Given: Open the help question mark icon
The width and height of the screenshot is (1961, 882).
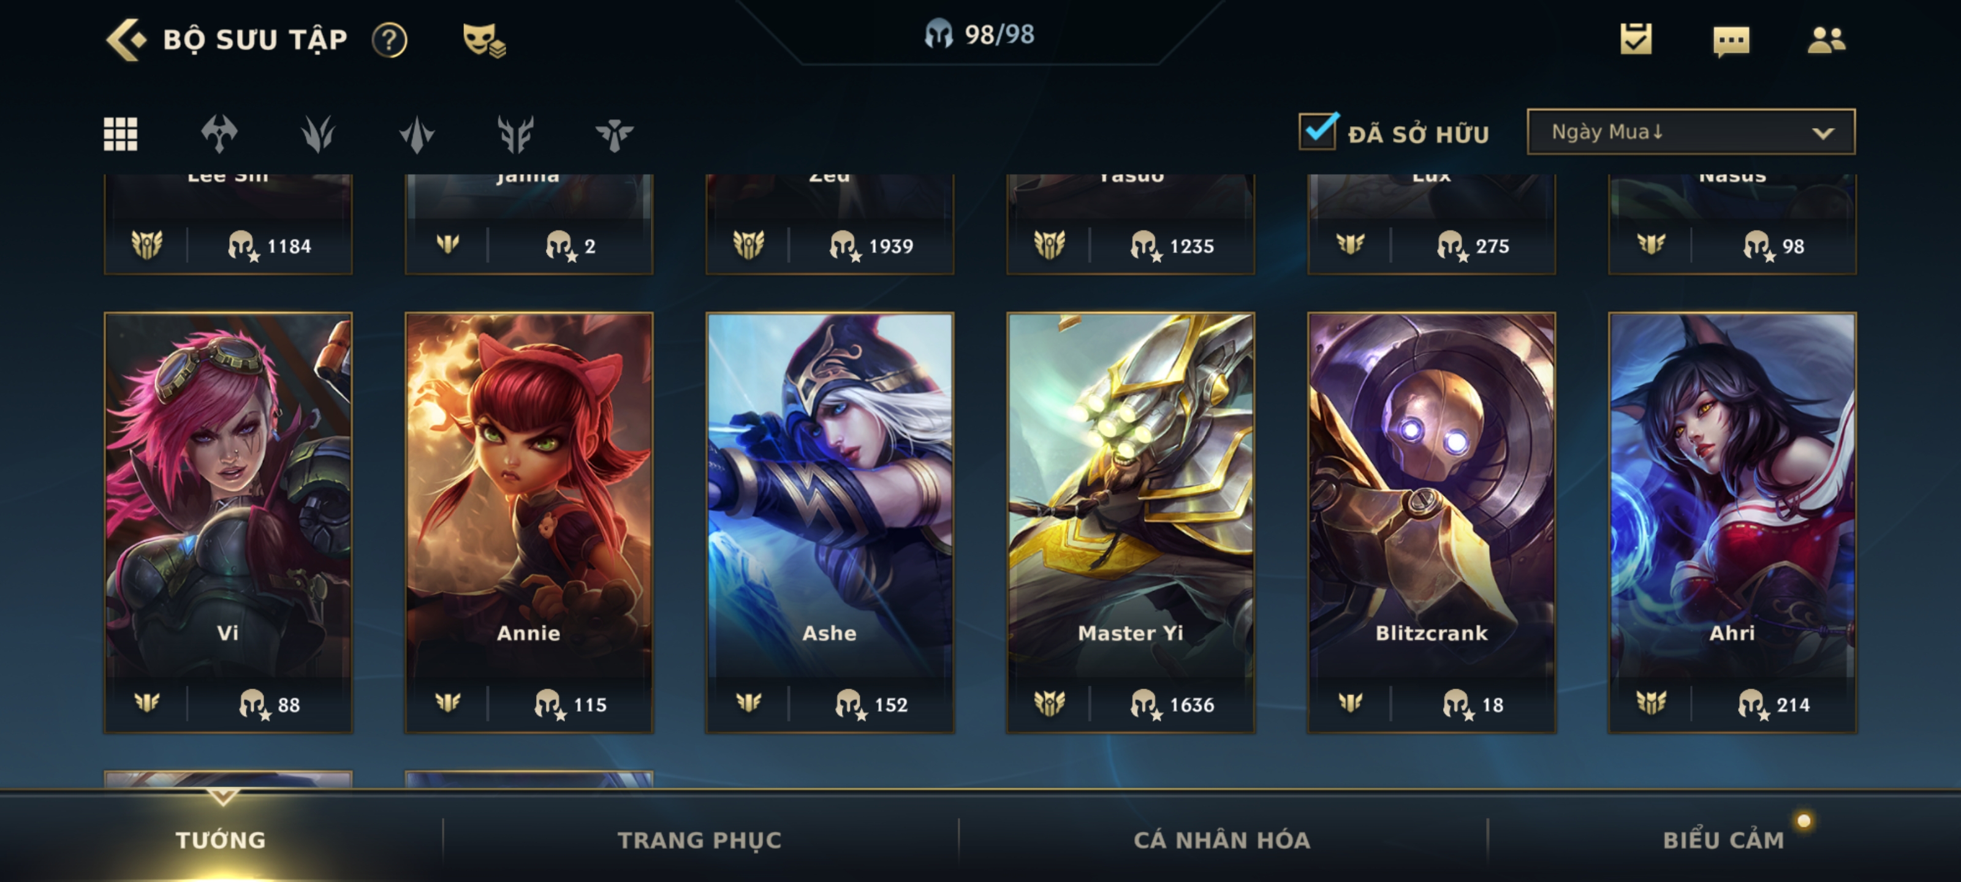Looking at the screenshot, I should pos(389,40).
